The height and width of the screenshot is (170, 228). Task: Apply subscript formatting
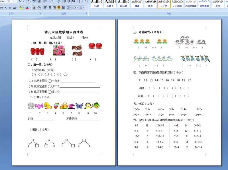(5, 8)
